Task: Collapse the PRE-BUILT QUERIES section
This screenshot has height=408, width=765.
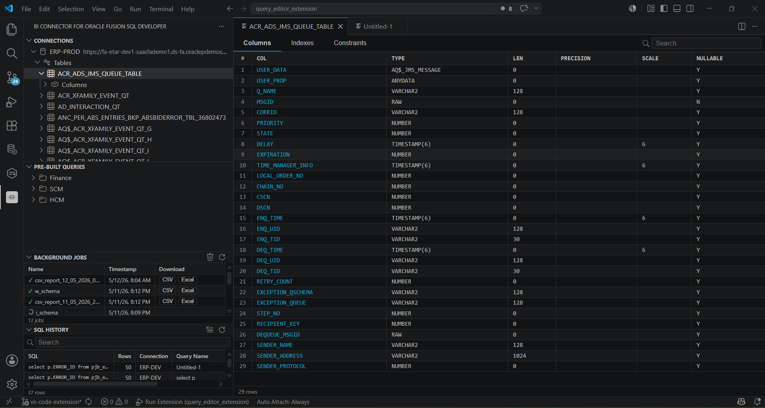Action: 29,167
